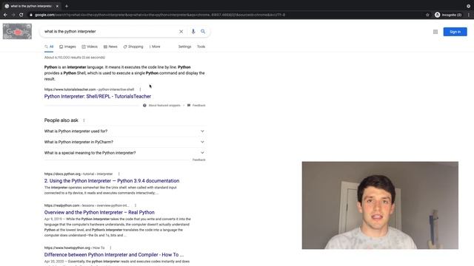Click the 'About 6,110,000 results' text
Screen dimensions: 474x266
pyautogui.click(x=75, y=58)
